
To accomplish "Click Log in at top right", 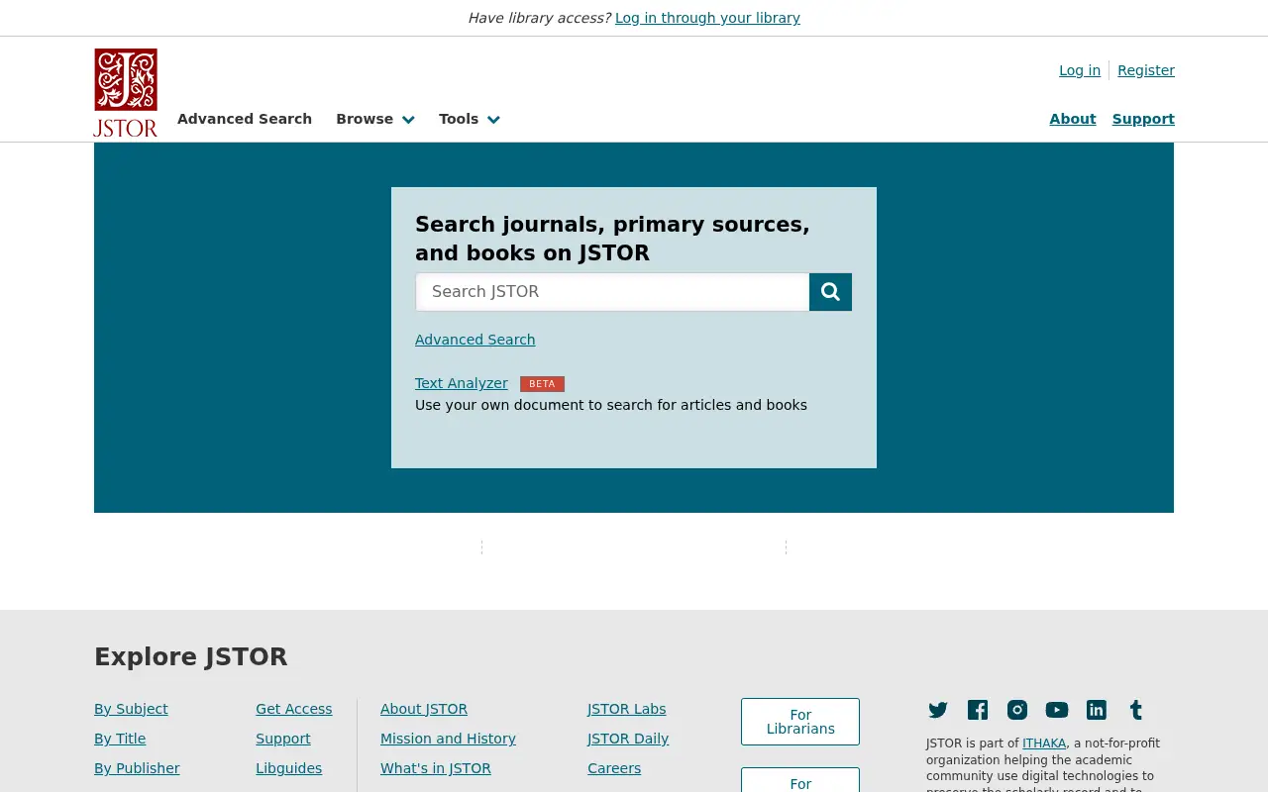I will [x=1080, y=70].
